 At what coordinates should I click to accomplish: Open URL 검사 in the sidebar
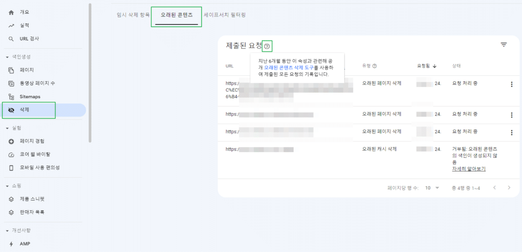29,39
